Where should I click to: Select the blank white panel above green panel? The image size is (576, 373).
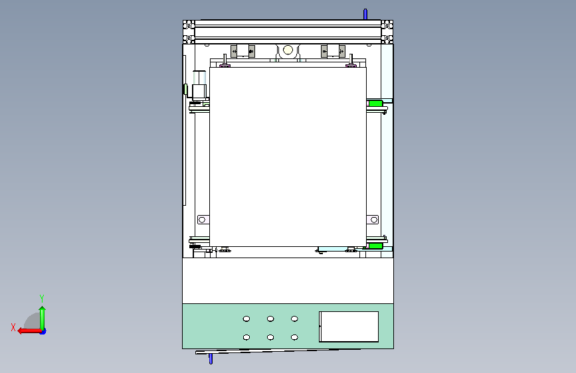288,281
